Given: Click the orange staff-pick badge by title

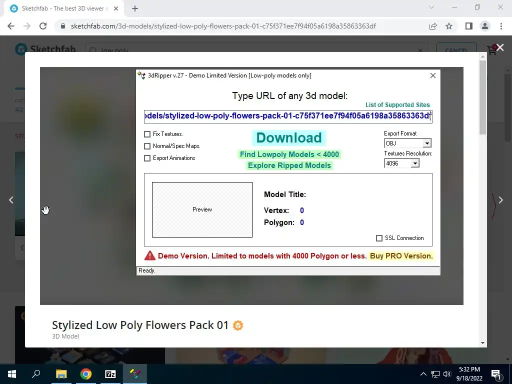Looking at the screenshot, I should pyautogui.click(x=237, y=325).
